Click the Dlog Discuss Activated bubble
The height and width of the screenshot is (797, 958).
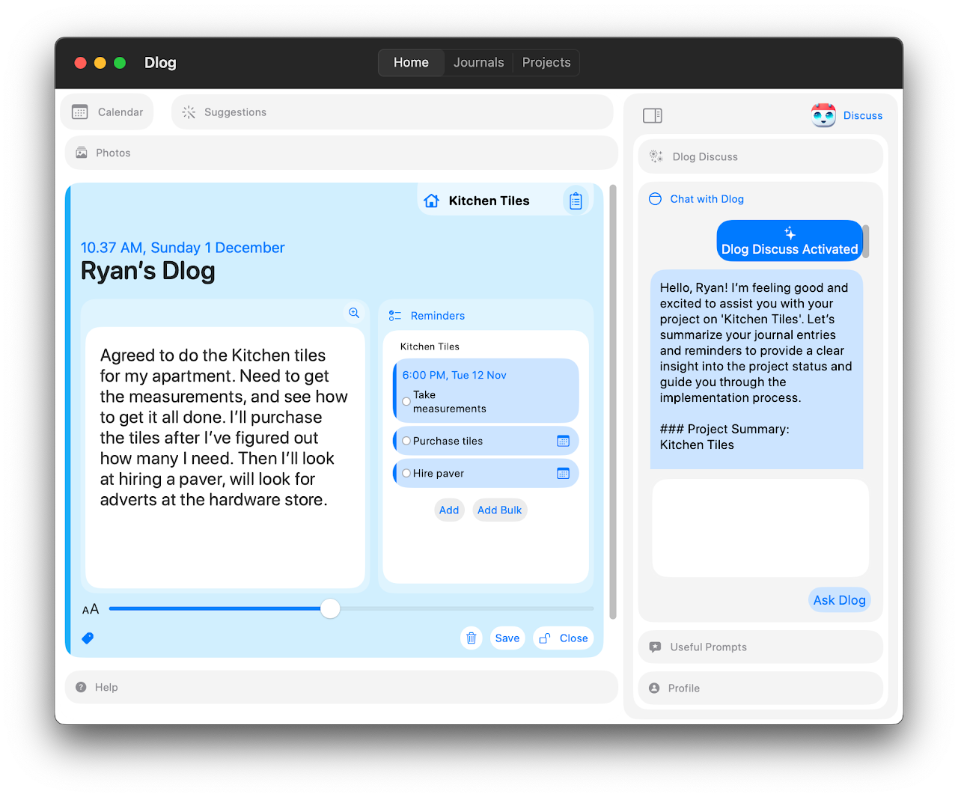(x=790, y=241)
